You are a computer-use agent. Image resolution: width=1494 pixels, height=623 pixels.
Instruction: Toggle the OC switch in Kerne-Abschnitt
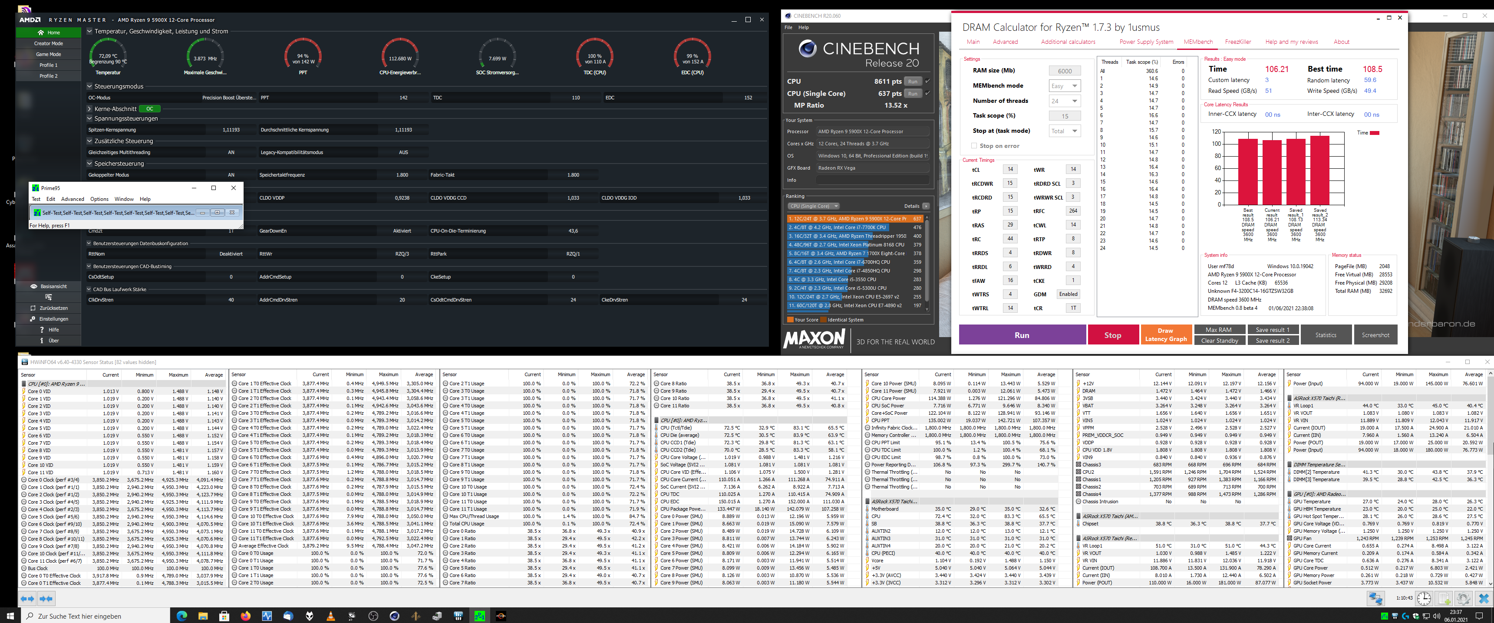pos(150,108)
